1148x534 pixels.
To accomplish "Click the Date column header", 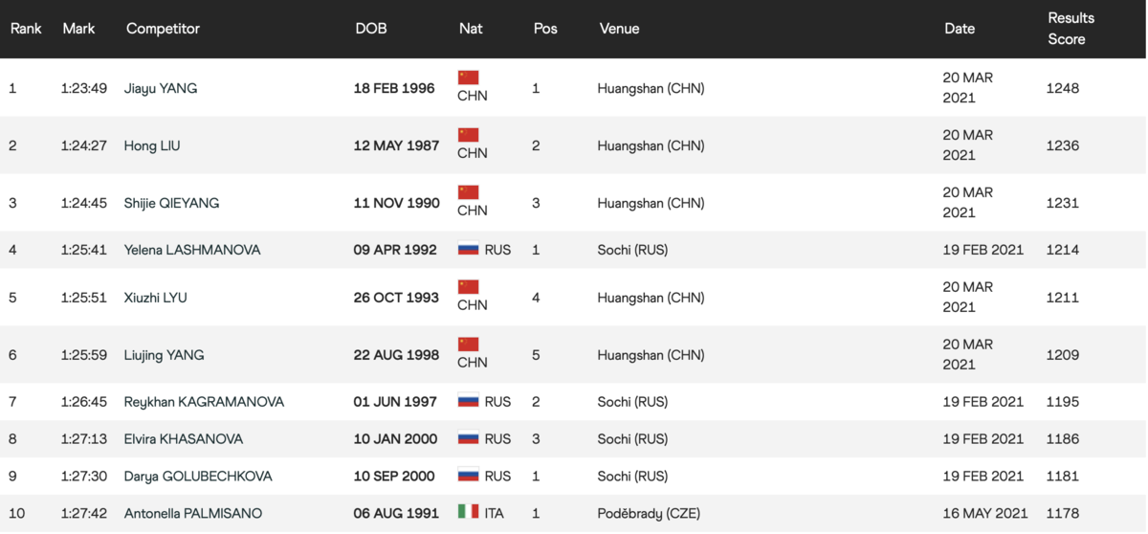I will [x=960, y=29].
